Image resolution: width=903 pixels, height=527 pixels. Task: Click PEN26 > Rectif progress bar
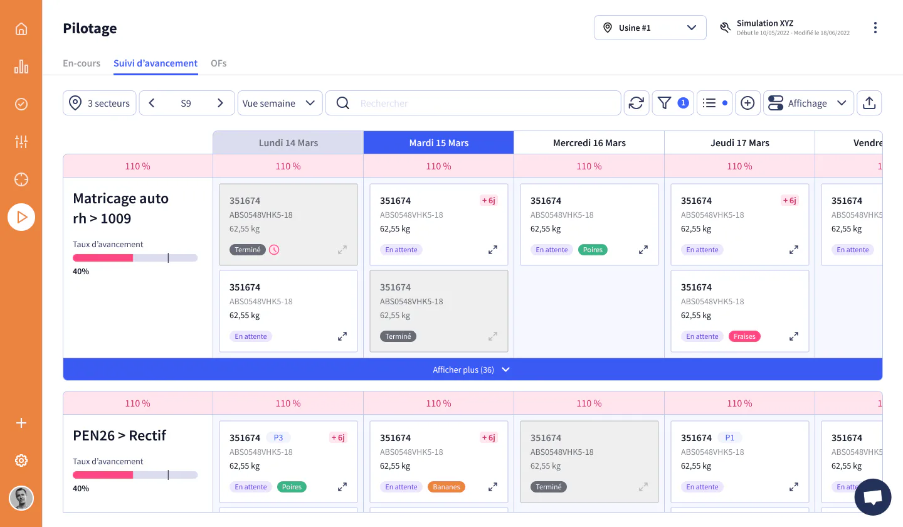tap(135, 475)
